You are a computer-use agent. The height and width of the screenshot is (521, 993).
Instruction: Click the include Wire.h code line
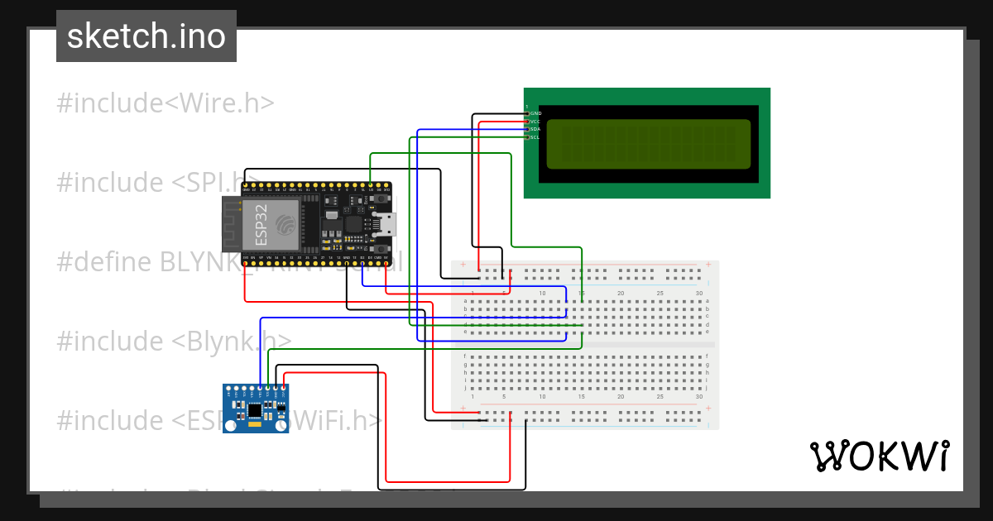(x=164, y=102)
